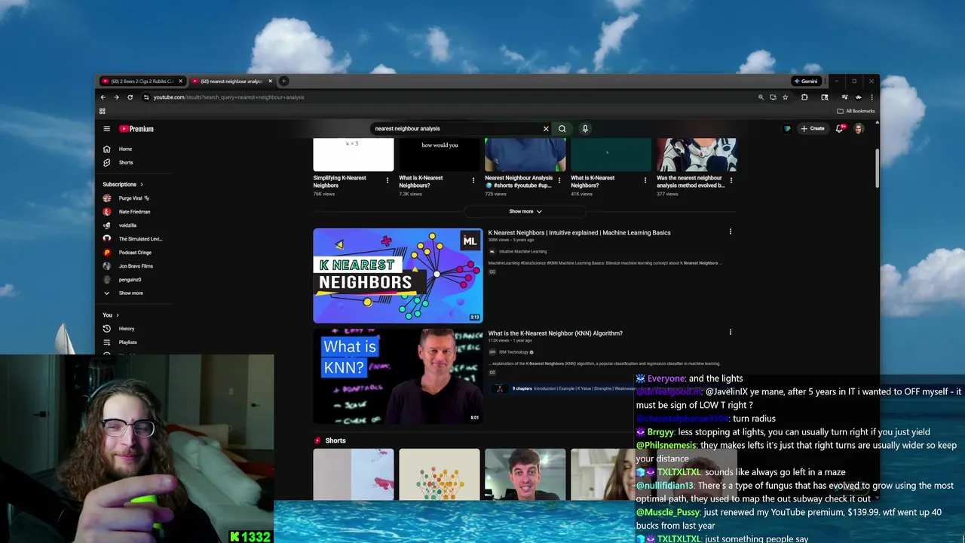Visit IBM Technology channel link
This screenshot has width=965, height=543.
point(513,352)
